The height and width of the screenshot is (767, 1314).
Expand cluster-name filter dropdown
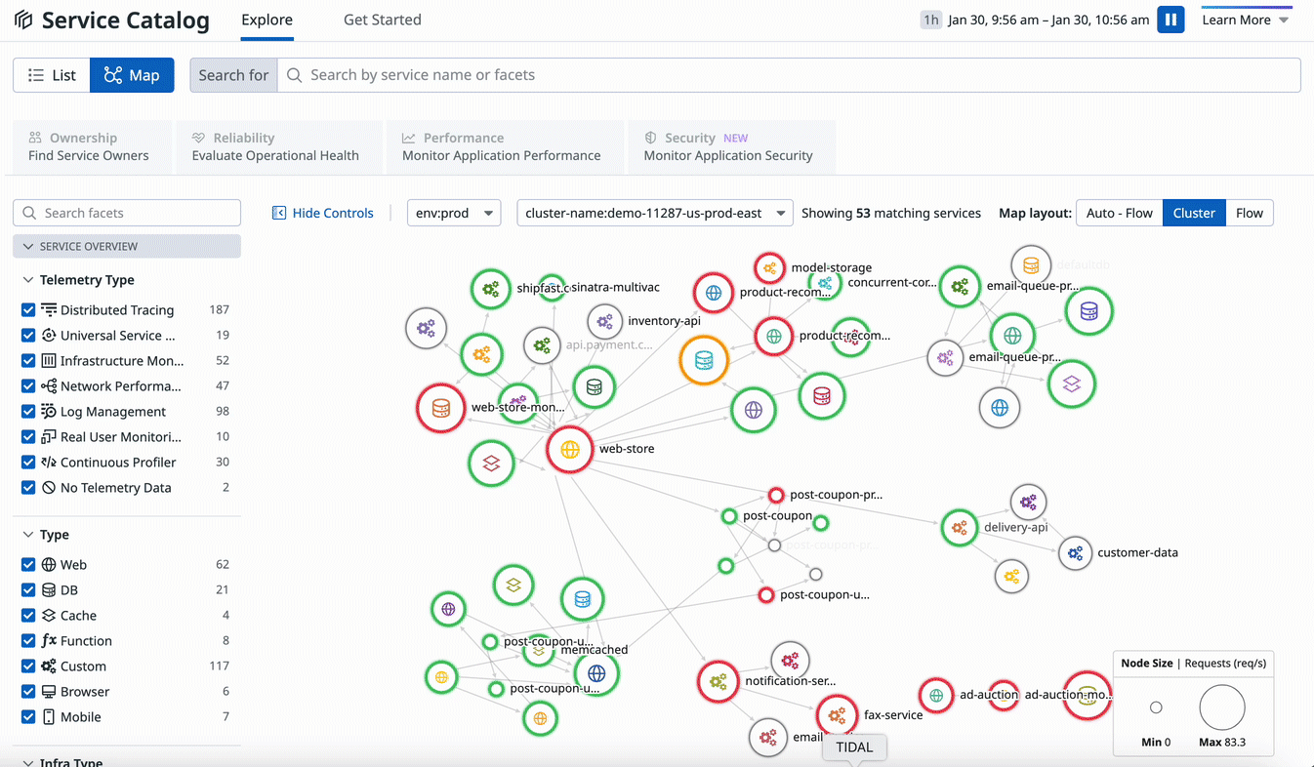click(x=654, y=213)
